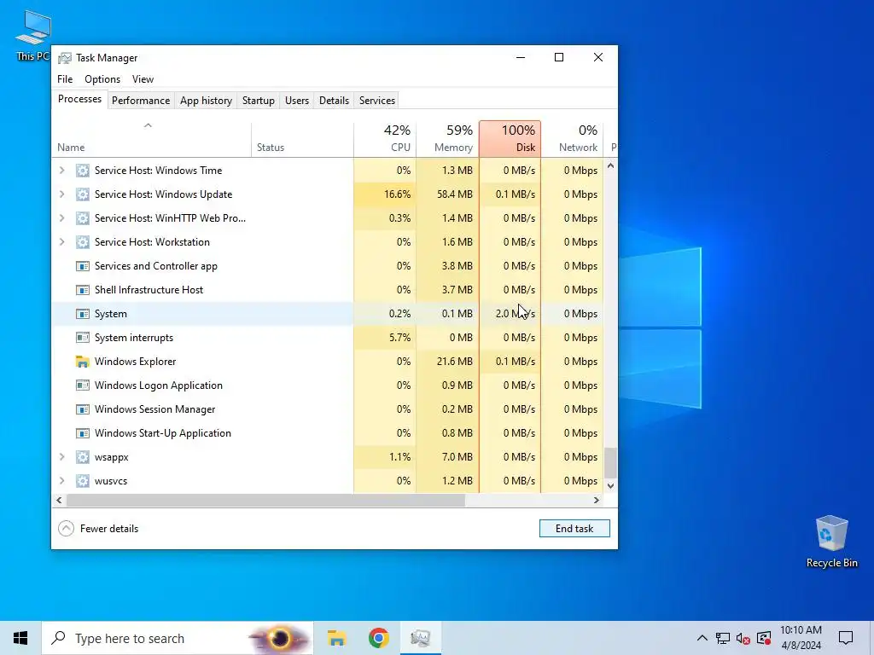Click the wsappx gear icon
This screenshot has height=655, width=874.
point(83,457)
